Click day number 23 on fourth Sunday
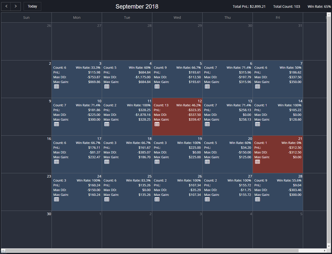Viewport: 332px width, 254px height. pyautogui.click(x=49, y=176)
